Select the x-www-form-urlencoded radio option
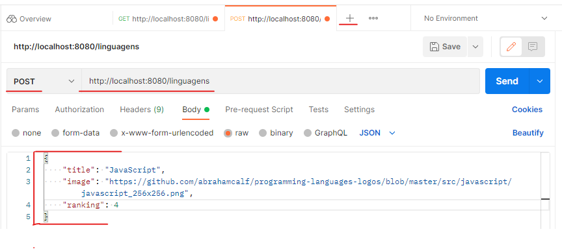 tap(114, 133)
